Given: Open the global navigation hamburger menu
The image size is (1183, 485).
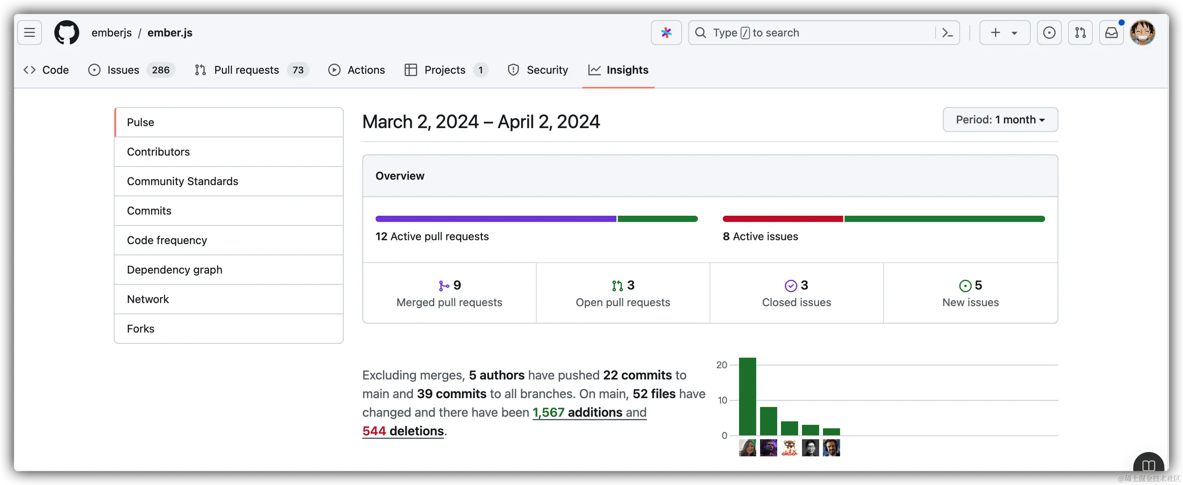Looking at the screenshot, I should click(29, 32).
